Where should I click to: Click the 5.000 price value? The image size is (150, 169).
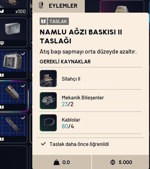(x=125, y=162)
